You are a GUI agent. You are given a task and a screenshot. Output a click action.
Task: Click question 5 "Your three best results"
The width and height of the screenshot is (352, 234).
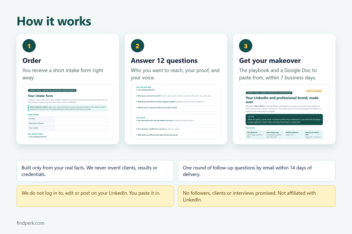tap(165, 120)
